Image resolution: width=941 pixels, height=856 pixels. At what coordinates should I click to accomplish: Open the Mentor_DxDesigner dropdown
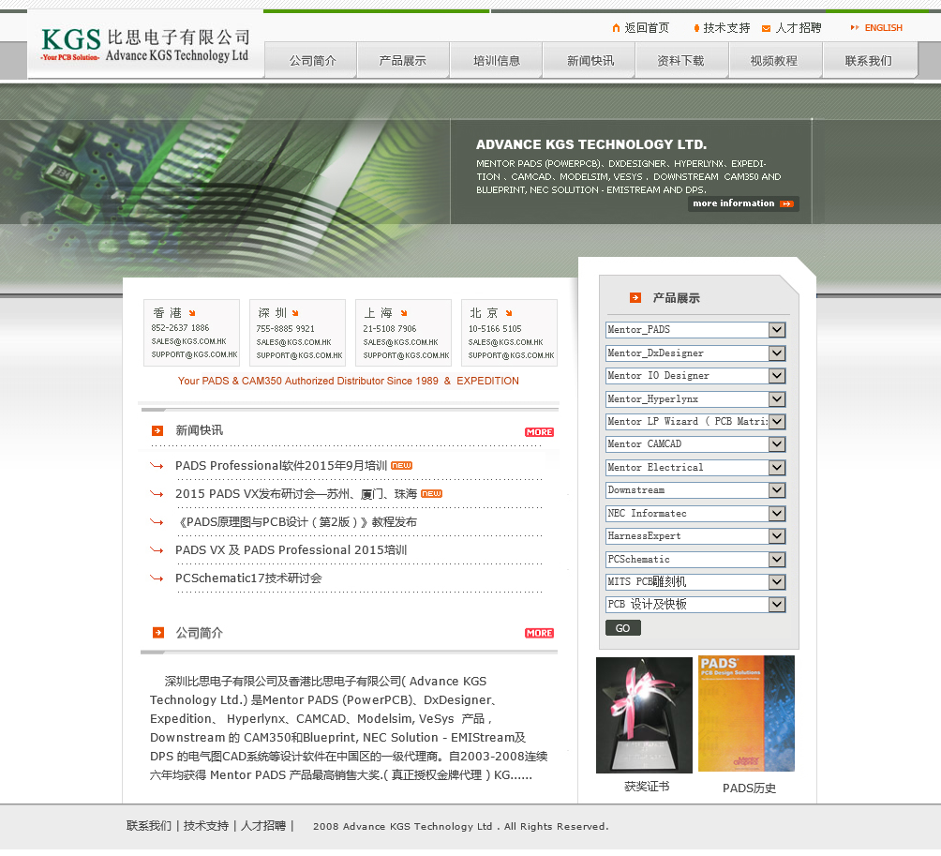695,353
